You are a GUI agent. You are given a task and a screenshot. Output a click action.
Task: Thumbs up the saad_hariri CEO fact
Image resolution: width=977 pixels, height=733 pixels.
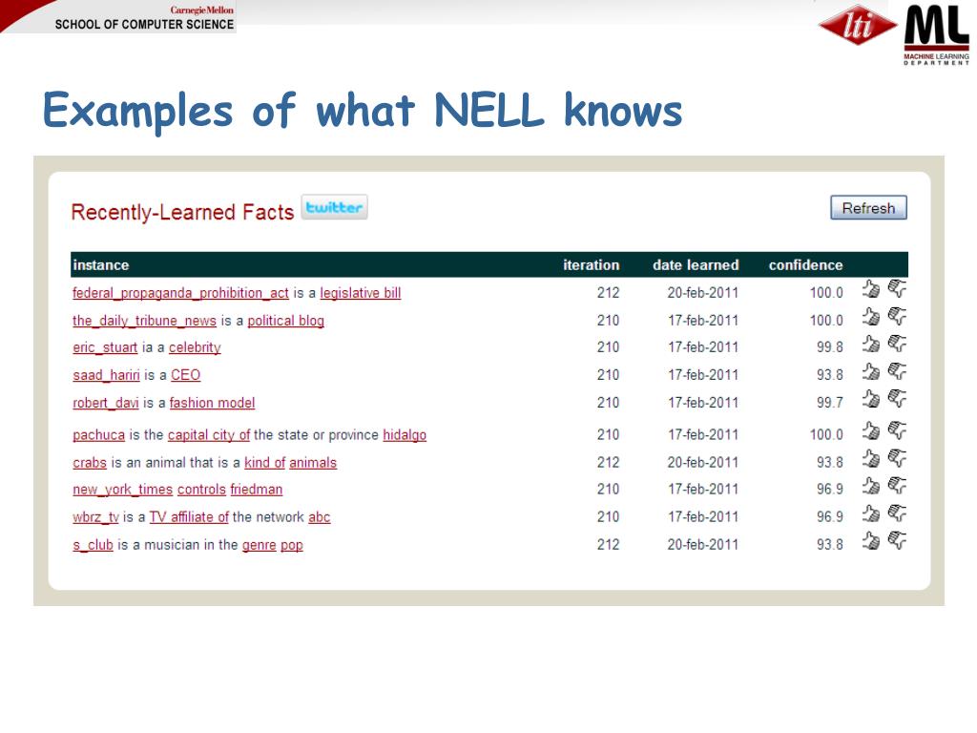tap(871, 371)
